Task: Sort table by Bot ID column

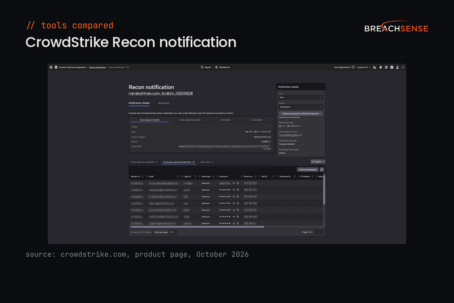Action: tap(273, 176)
